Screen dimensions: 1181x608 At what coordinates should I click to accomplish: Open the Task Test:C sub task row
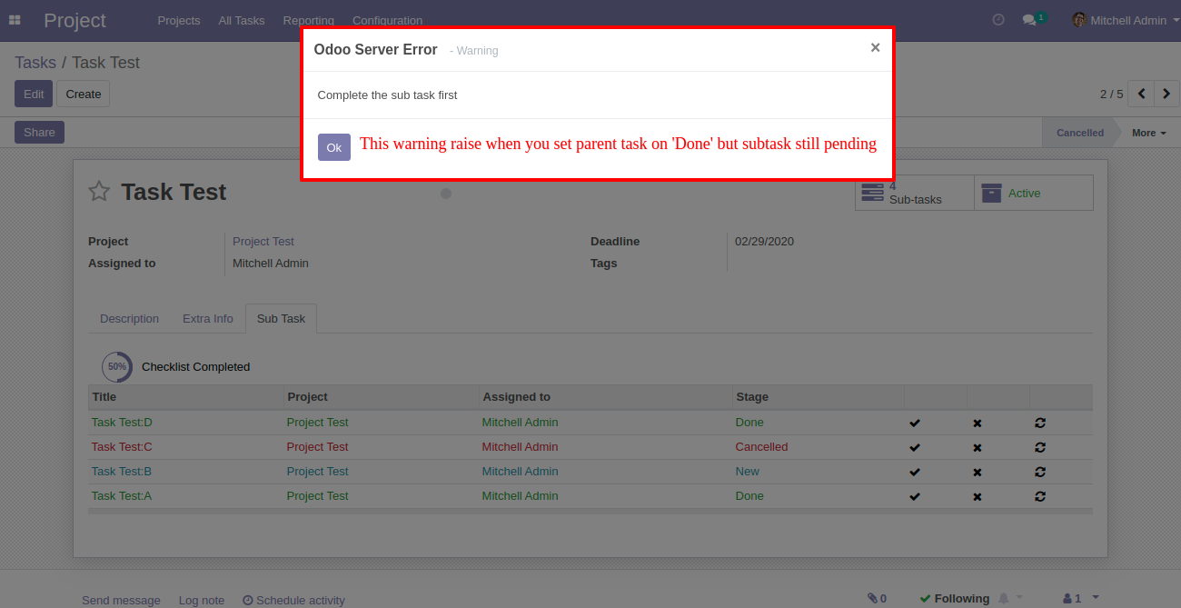590,447
